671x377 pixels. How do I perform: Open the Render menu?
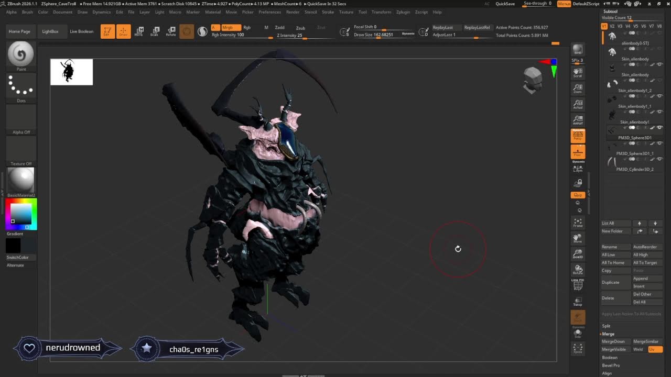293,12
